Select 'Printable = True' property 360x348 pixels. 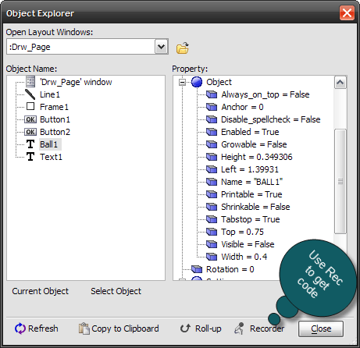tap(251, 194)
